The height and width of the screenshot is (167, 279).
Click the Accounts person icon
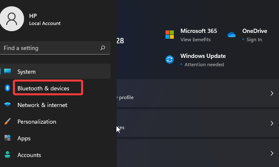coord(7,155)
